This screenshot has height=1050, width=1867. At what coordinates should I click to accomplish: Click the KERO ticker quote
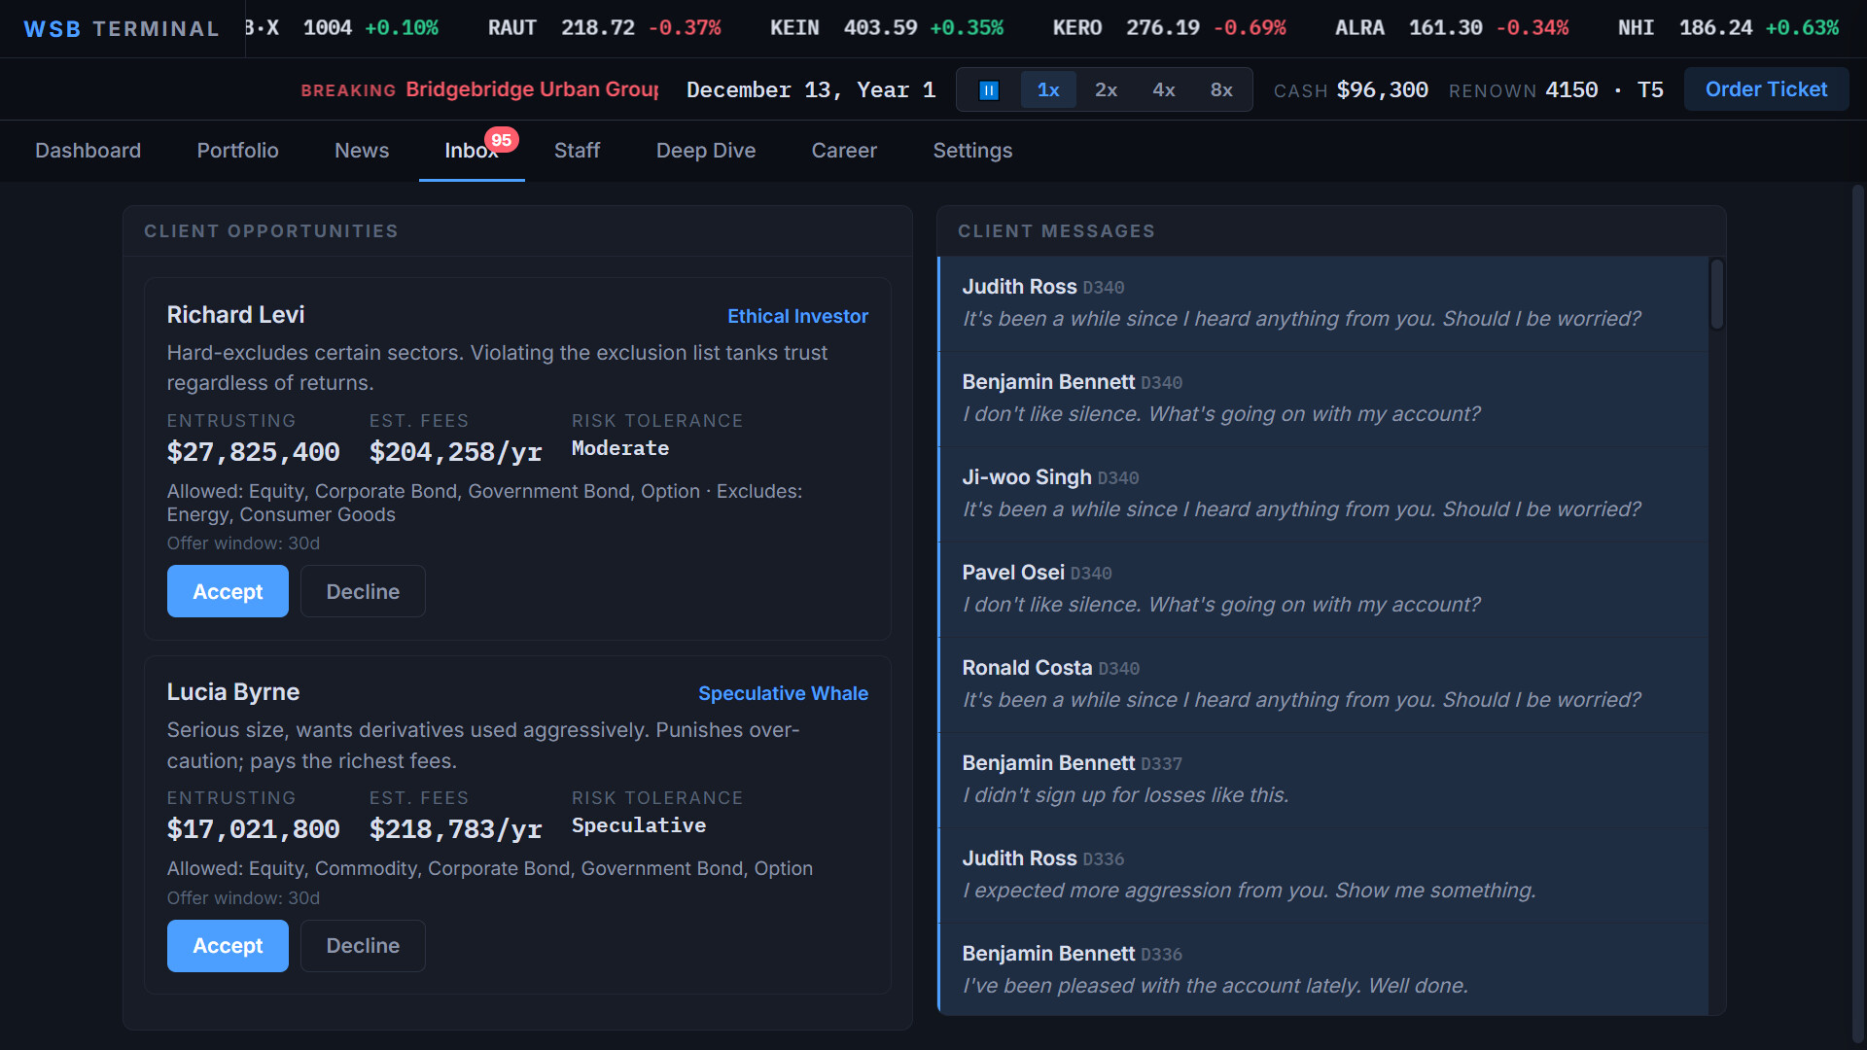point(1170,28)
